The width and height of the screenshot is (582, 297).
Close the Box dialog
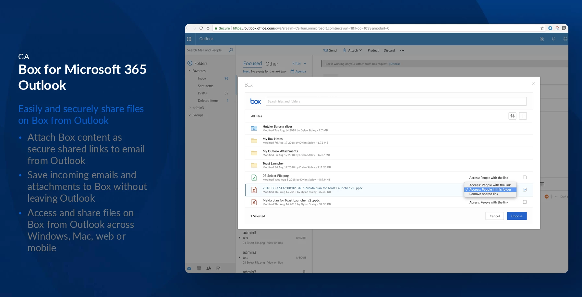[x=533, y=84]
